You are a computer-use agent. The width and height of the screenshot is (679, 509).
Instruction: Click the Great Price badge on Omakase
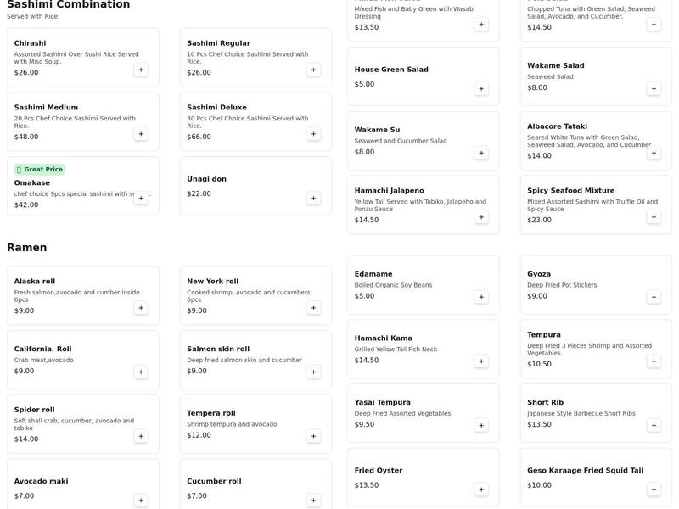pos(39,169)
